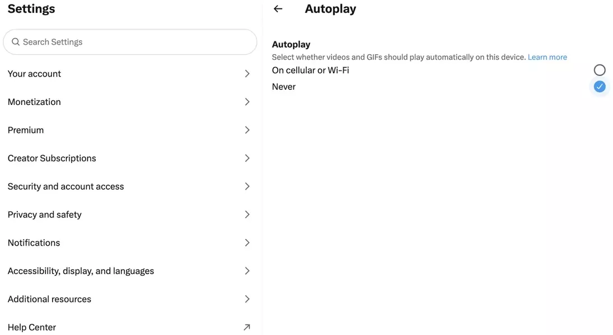This screenshot has width=613, height=335.
Task: Click the back arrow beside Autoplay
Action: coord(278,9)
